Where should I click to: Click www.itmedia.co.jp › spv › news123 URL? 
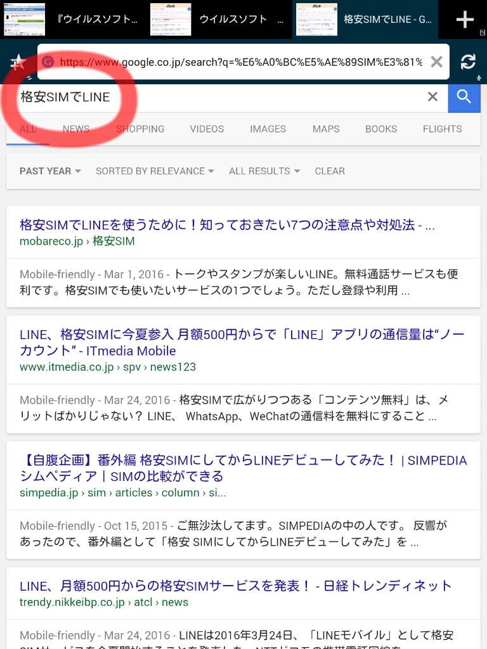pos(108,367)
